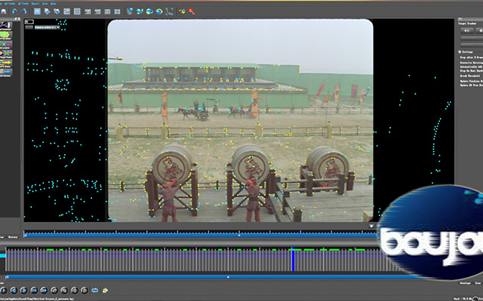Viewport: 483px width, 301px height.
Task: Click the third blue globe toolbar icon
Action: (x=149, y=12)
